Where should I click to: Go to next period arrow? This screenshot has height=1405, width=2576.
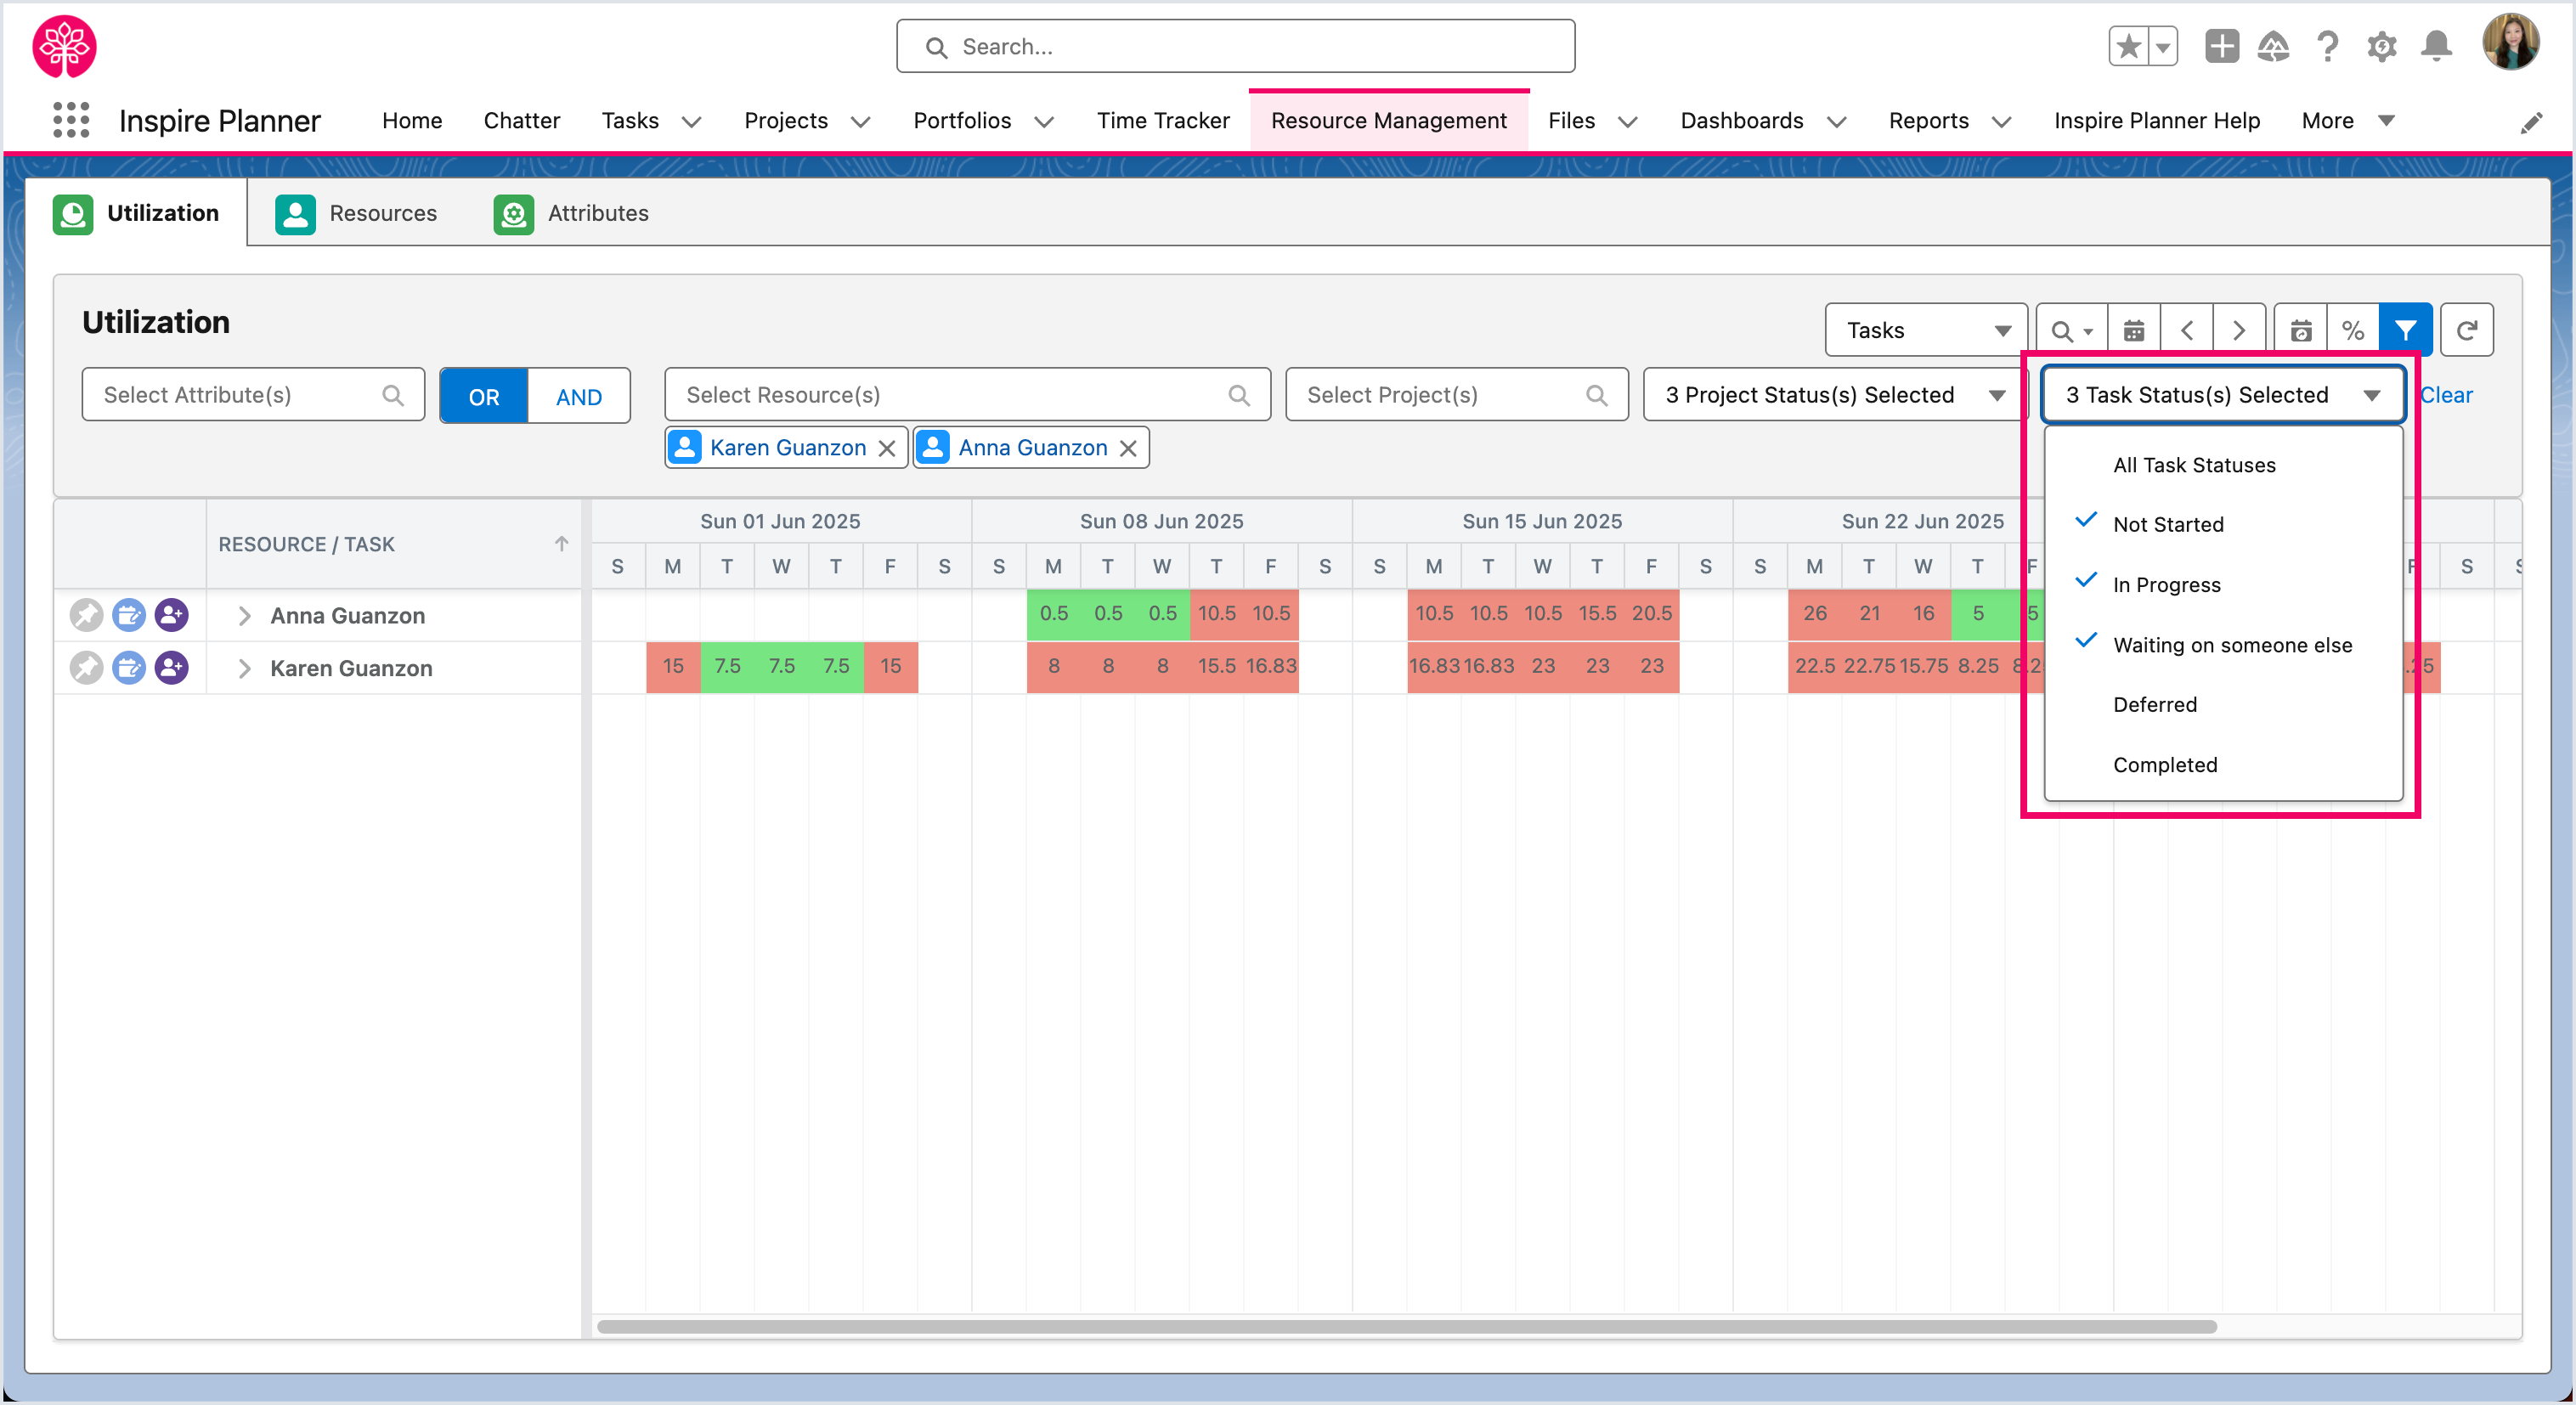coord(2239,330)
